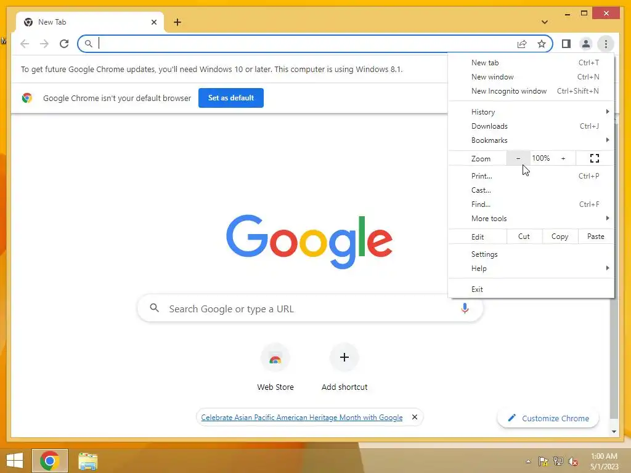This screenshot has width=631, height=473.
Task: Select Find... menu entry
Action: 531,204
